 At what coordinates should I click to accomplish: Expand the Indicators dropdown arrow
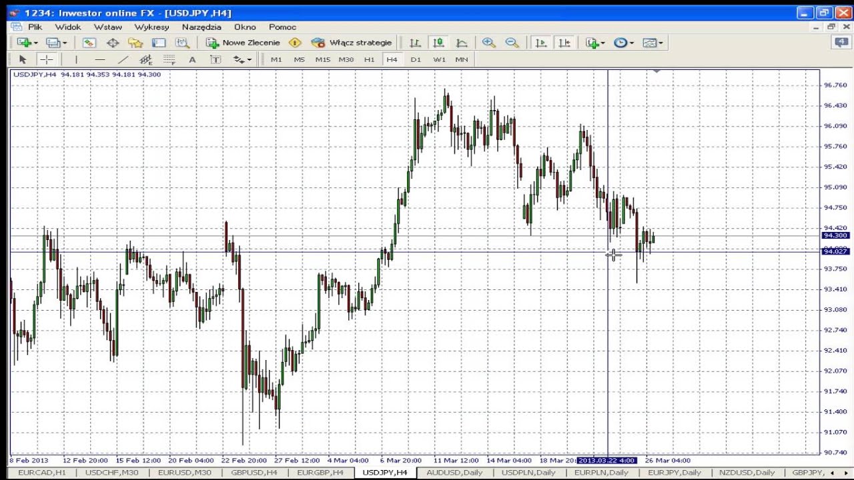pos(602,43)
